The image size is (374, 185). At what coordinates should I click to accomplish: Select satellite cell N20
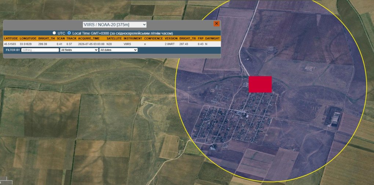pyautogui.click(x=109, y=44)
